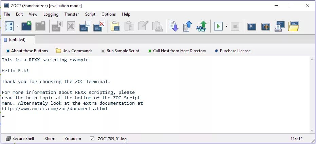Click the green play Run Script icon
The image size is (316, 144).
pyautogui.click(x=218, y=26)
